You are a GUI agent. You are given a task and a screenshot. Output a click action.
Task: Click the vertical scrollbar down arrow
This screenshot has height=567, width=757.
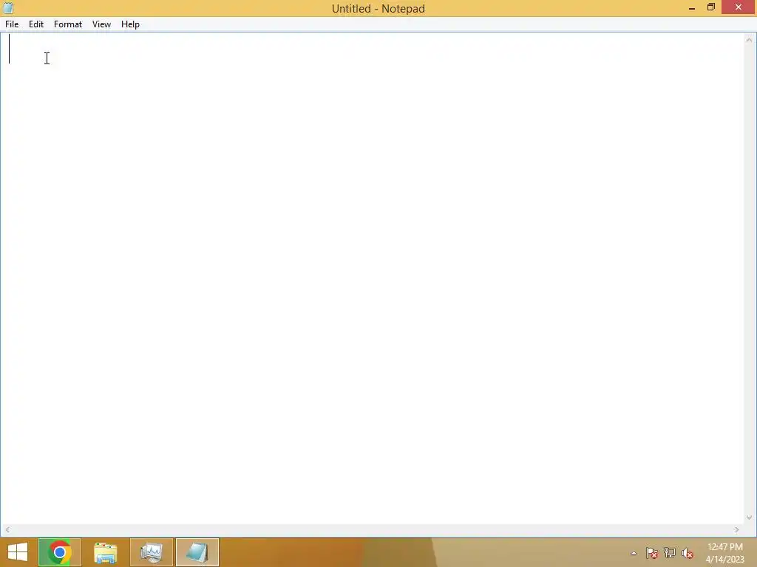click(749, 518)
